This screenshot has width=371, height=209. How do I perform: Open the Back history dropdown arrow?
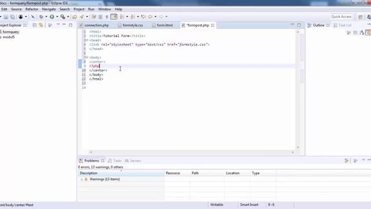pos(155,17)
